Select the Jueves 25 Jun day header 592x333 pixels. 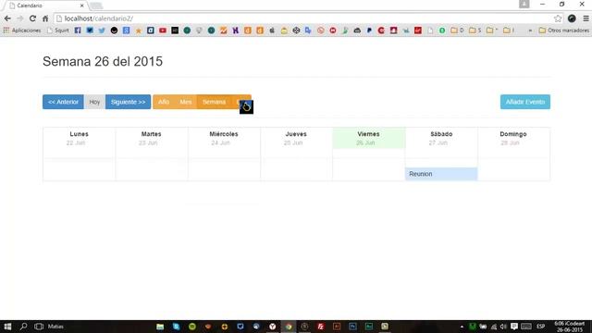coord(296,138)
